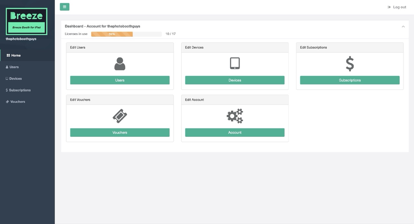Click the Breeze Booth for iPad logo
Screen dimensions: 414x224
click(x=27, y=21)
